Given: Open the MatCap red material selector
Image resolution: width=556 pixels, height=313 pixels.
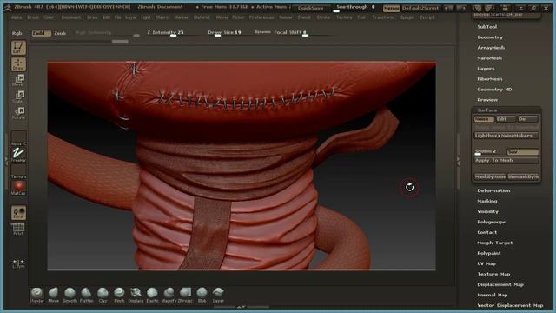Looking at the screenshot, I should pos(18,188).
